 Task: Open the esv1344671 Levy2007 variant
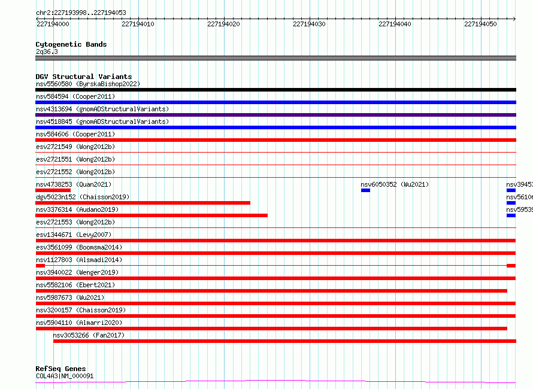point(275,241)
